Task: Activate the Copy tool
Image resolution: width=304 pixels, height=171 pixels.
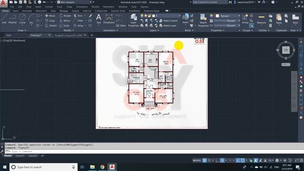Action: coord(50,20)
